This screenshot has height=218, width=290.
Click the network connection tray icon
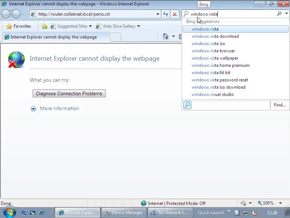(246, 213)
